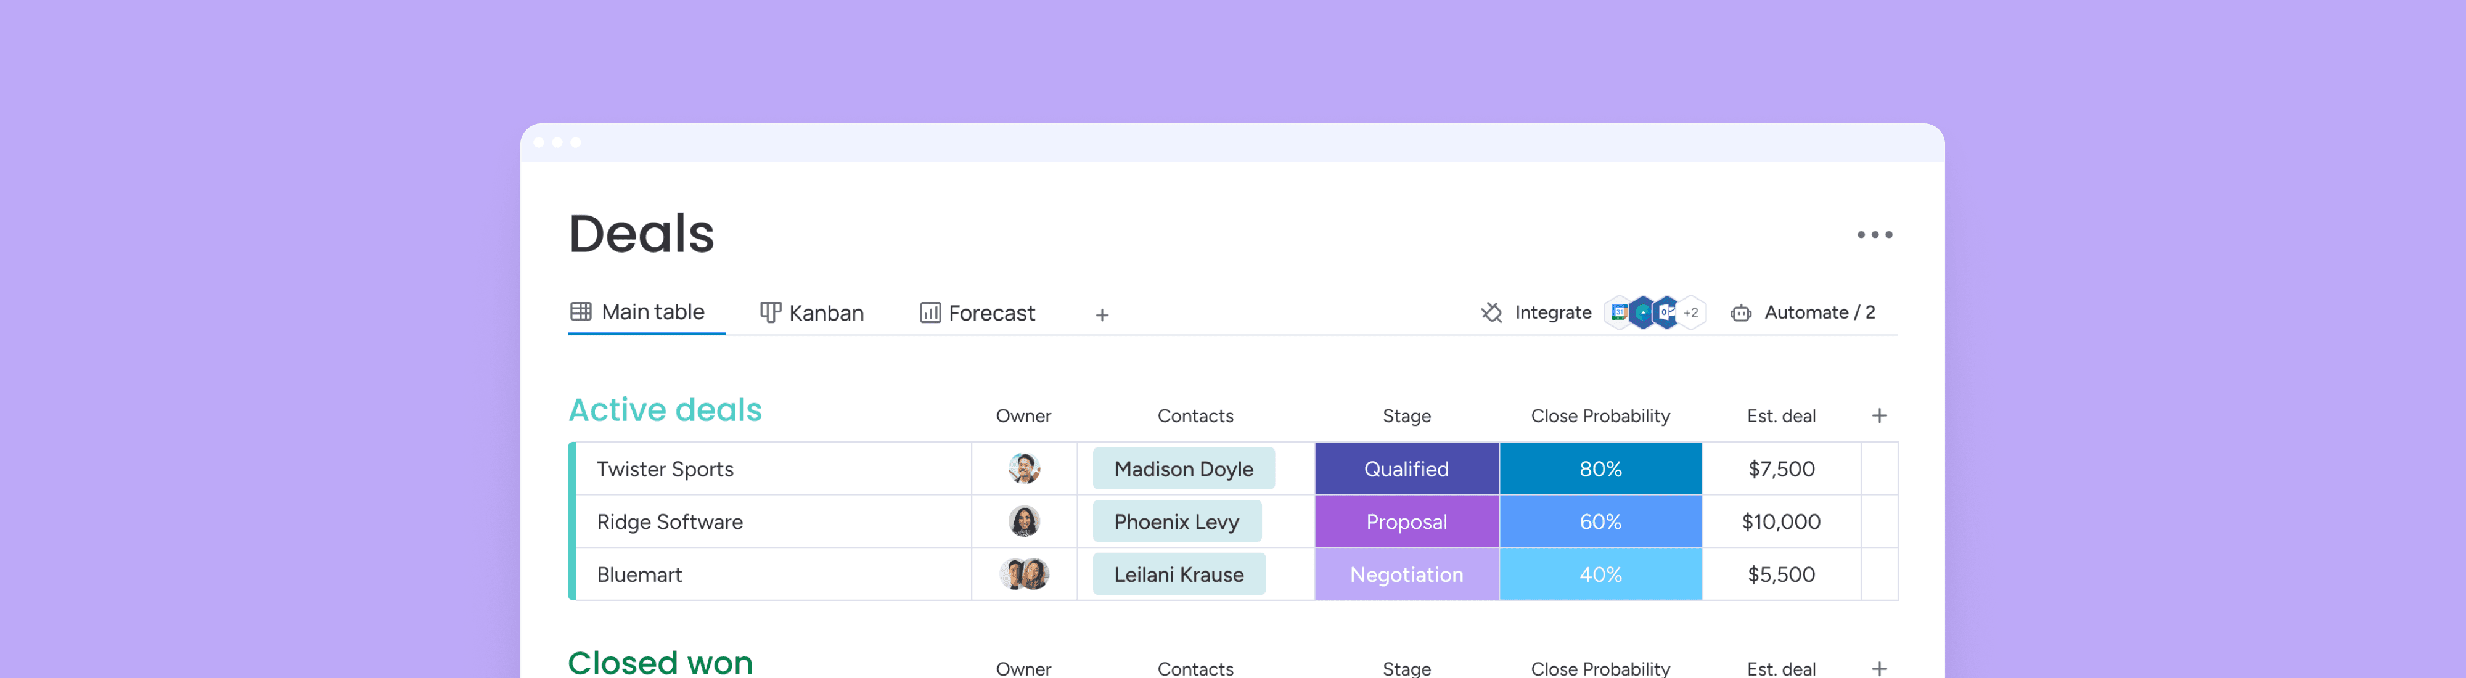Switch to the Forecast view tab

(x=977, y=313)
